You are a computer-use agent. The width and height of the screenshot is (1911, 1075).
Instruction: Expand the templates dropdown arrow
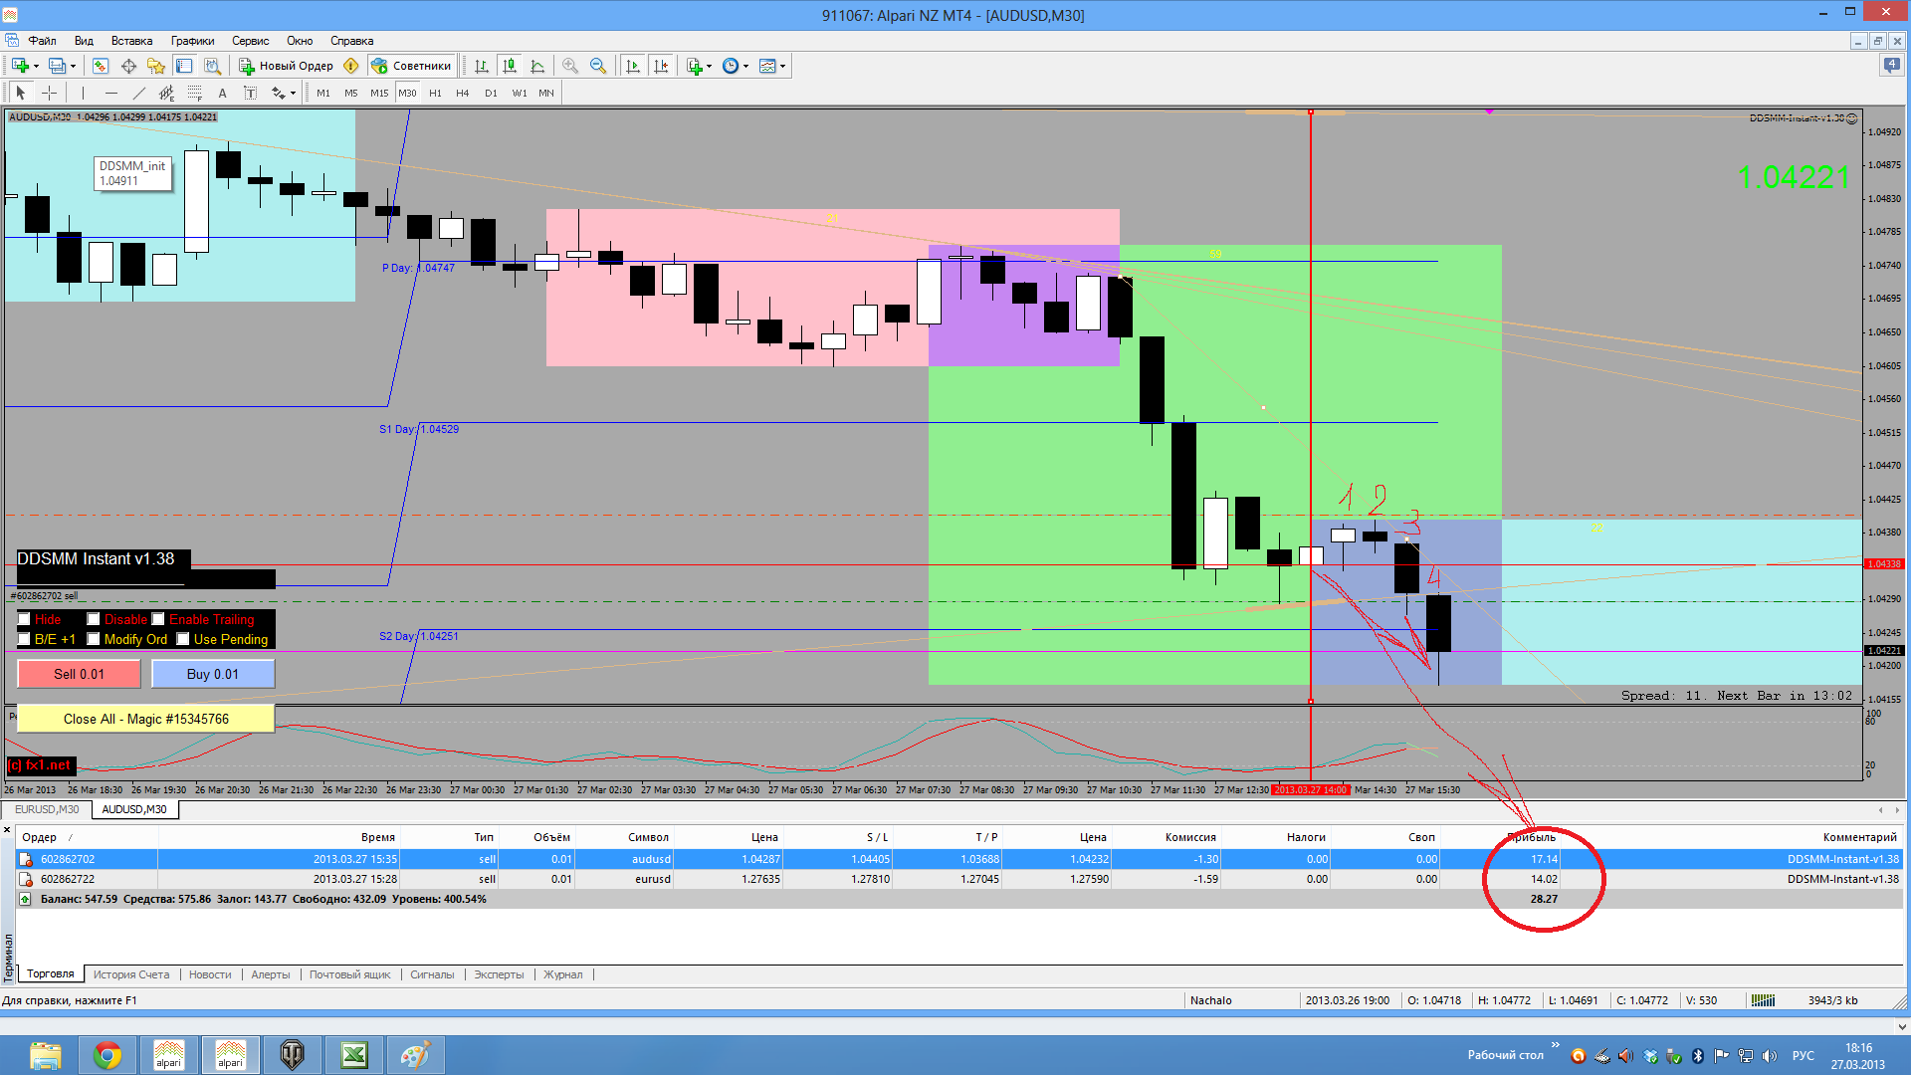782,66
